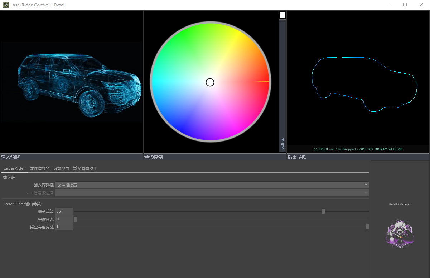The height and width of the screenshot is (278, 430).
Task: Open the 激光画面校正 tab
Action: pos(85,168)
